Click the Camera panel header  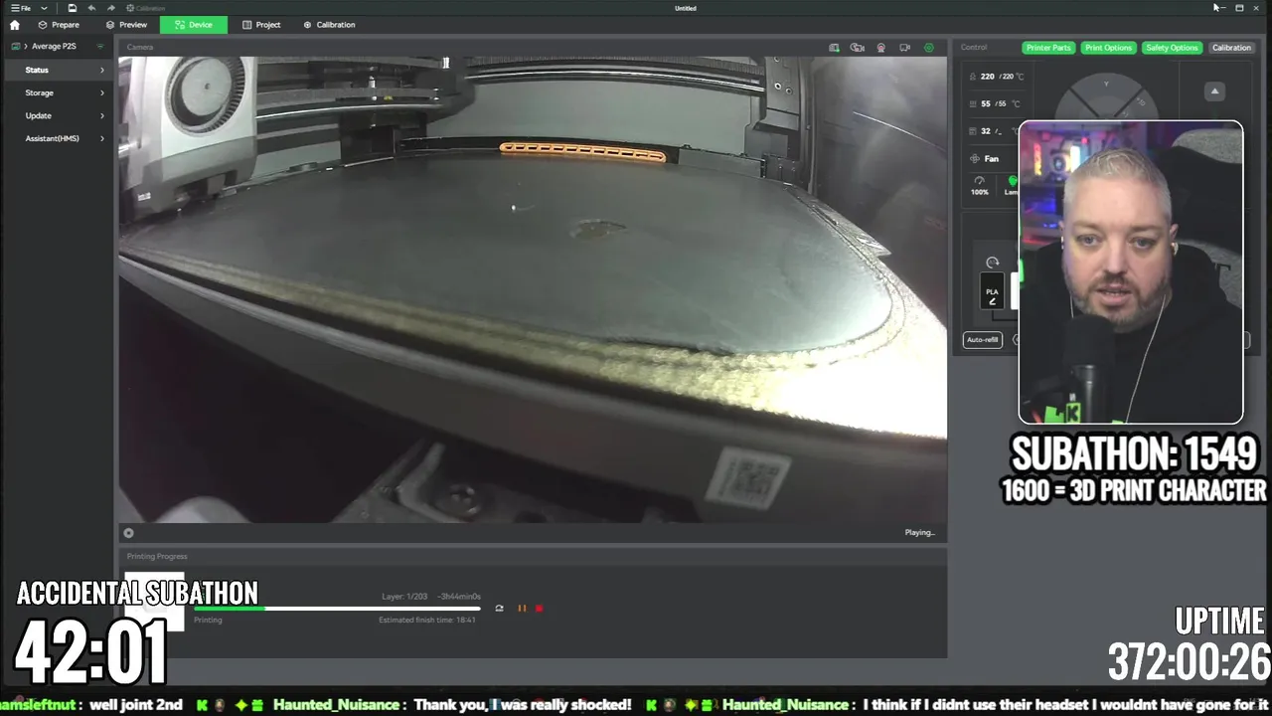tap(140, 47)
